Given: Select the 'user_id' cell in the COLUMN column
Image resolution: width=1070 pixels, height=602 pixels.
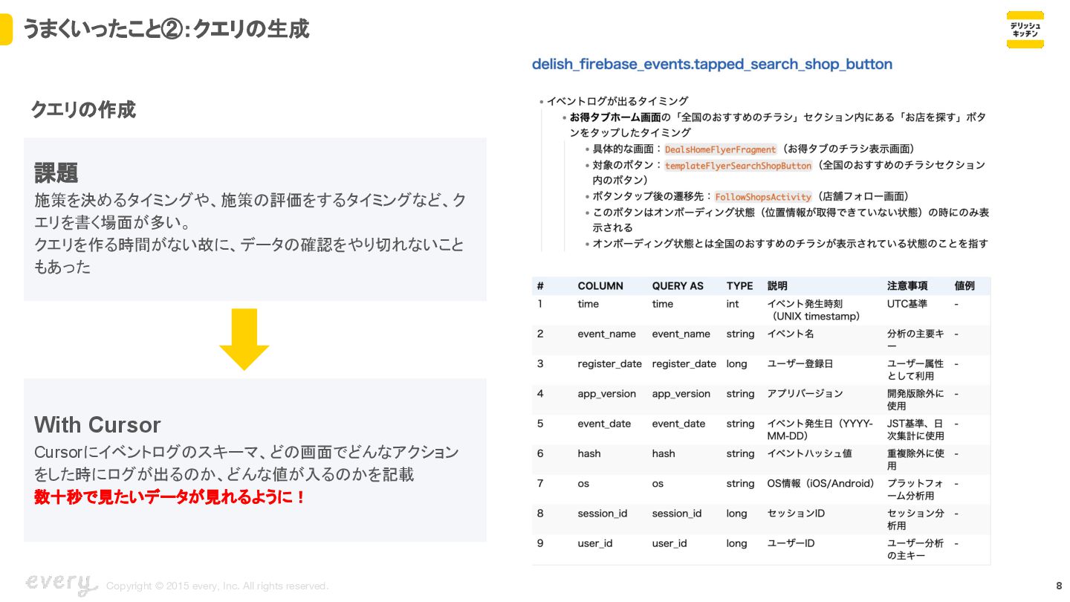Looking at the screenshot, I should (595, 543).
